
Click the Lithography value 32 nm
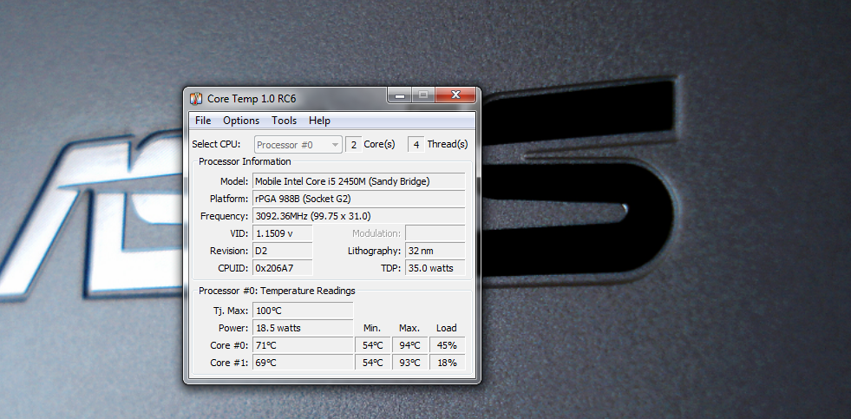[x=435, y=251]
